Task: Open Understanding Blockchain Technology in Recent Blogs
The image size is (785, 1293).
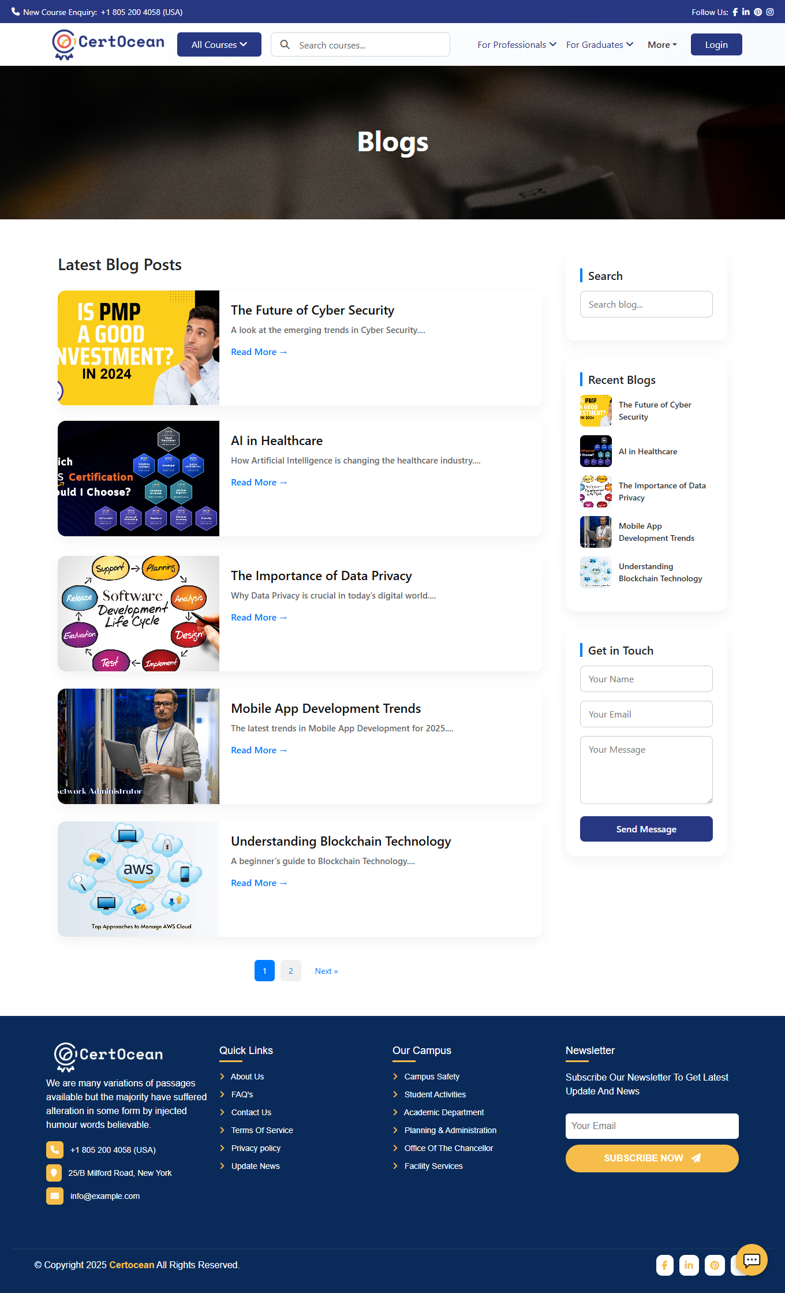Action: (660, 573)
